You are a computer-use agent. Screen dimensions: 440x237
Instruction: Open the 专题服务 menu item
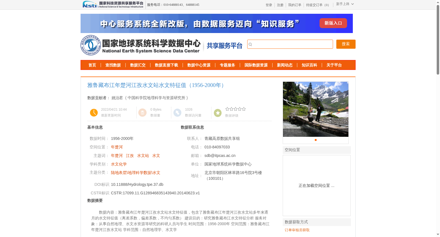click(227, 65)
